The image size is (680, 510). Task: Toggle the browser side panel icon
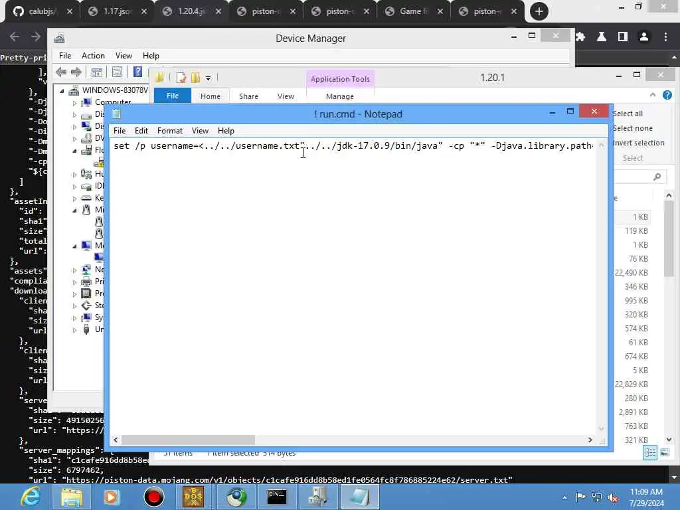pos(623,37)
